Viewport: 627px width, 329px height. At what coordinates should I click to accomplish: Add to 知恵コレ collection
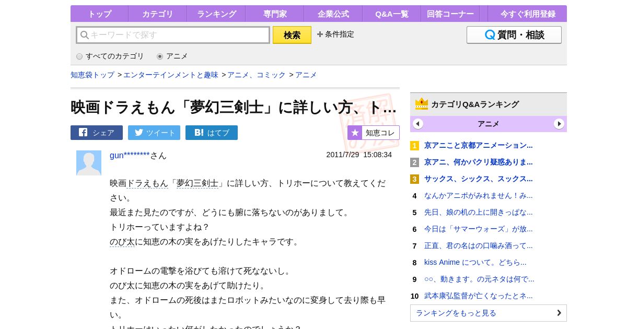(x=374, y=133)
